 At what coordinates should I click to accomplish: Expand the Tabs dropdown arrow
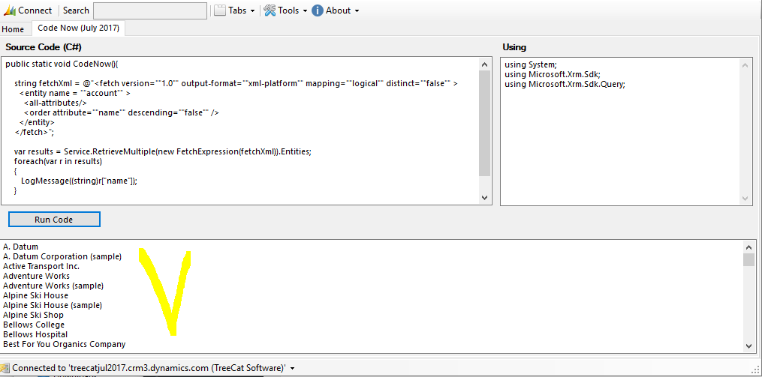click(x=252, y=11)
